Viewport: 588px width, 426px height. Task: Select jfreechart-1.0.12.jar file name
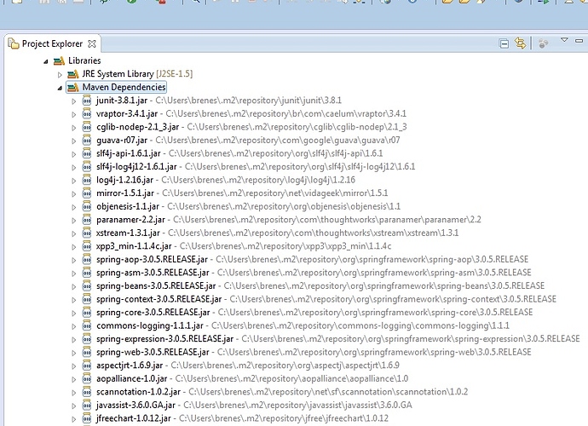tap(134, 418)
